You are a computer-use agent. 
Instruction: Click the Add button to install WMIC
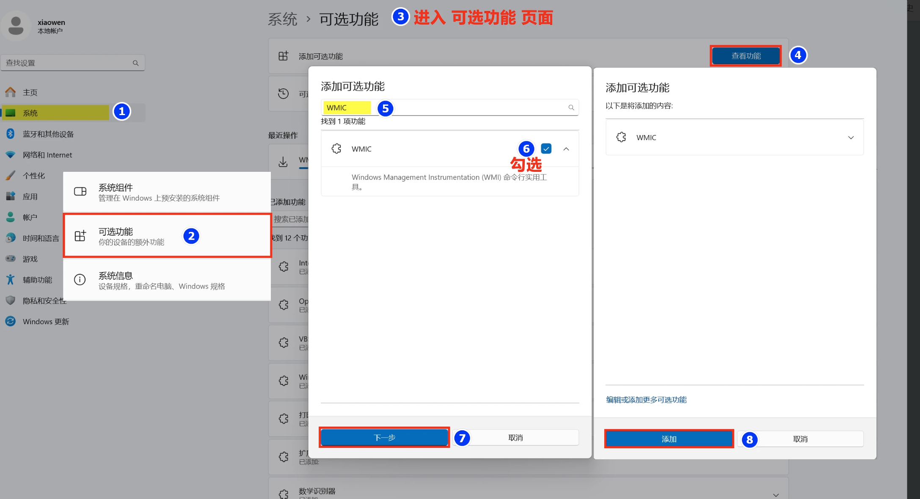[x=669, y=439]
